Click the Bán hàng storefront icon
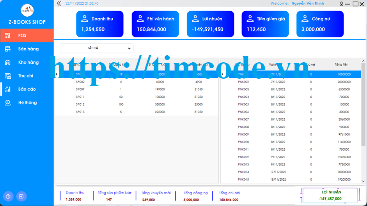Image resolution: width=367 pixels, height=206 pixels. pyautogui.click(x=8, y=49)
